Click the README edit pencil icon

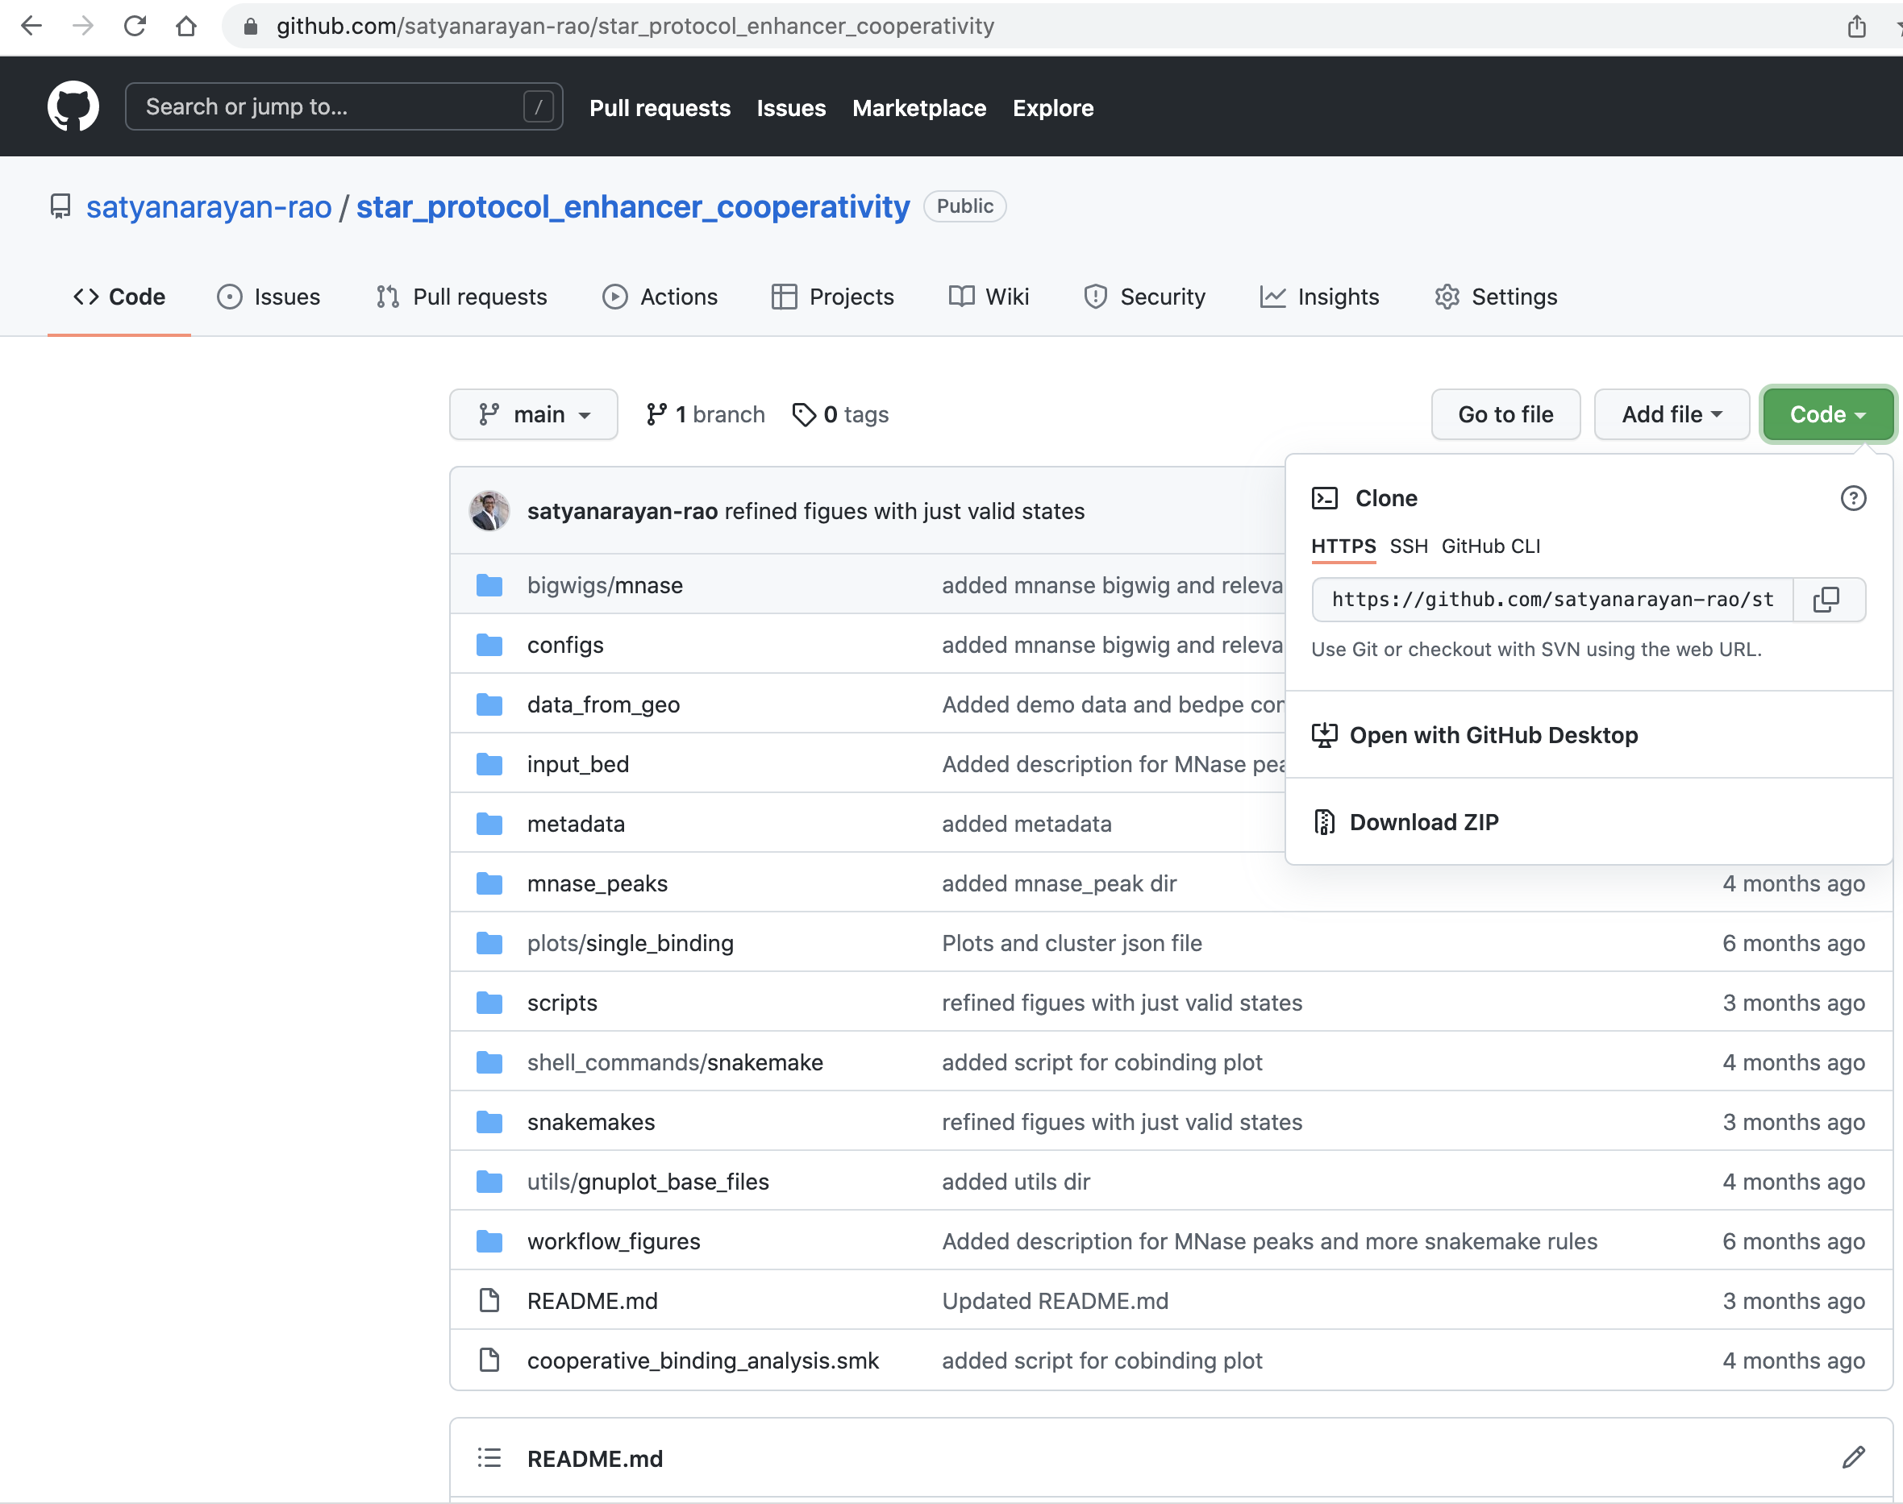[1853, 1457]
